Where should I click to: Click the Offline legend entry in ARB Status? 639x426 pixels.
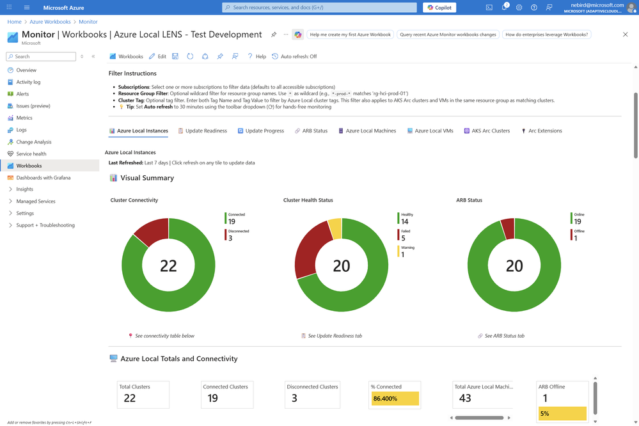tap(578, 235)
